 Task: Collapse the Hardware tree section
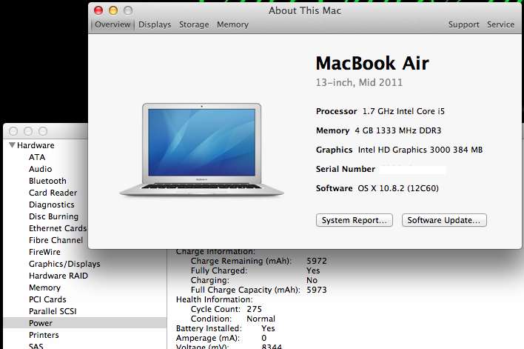point(13,145)
